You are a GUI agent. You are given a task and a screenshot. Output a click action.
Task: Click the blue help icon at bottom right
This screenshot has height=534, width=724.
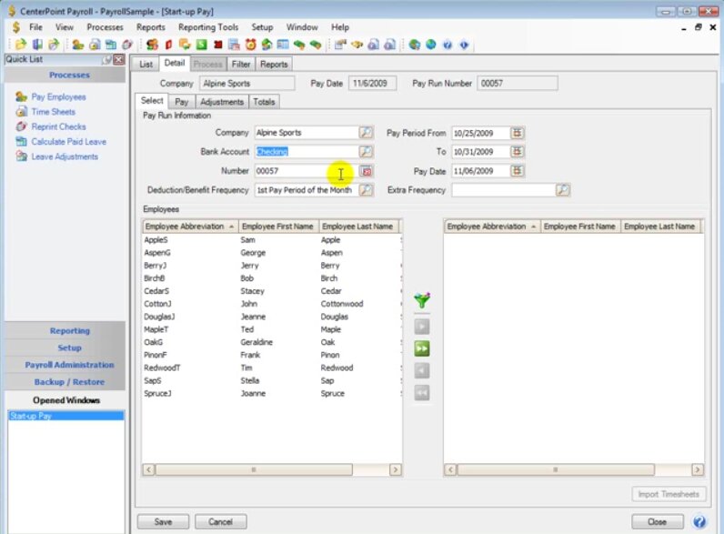coord(699,521)
